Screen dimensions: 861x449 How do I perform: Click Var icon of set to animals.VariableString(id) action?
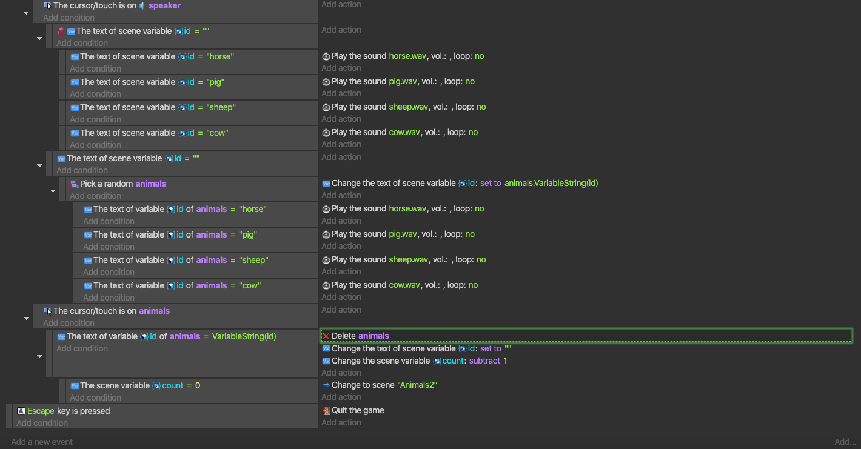[x=326, y=183]
